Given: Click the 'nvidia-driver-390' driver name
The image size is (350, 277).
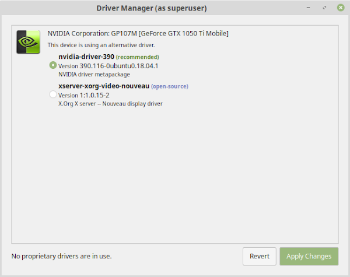Looking at the screenshot, I should (x=86, y=57).
